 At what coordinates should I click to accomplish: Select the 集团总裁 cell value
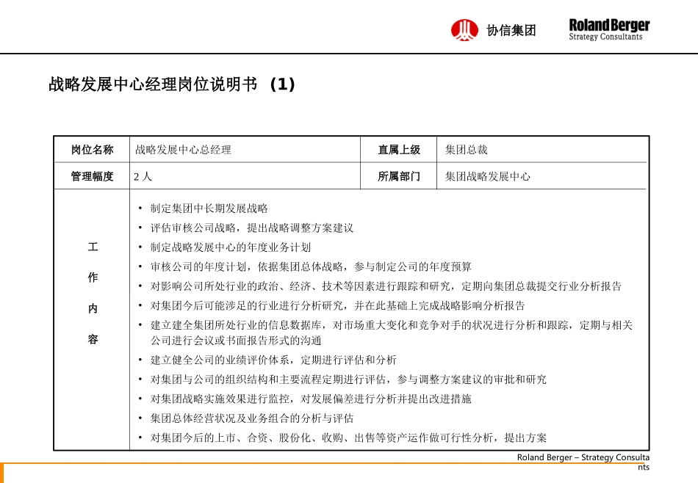(x=467, y=150)
